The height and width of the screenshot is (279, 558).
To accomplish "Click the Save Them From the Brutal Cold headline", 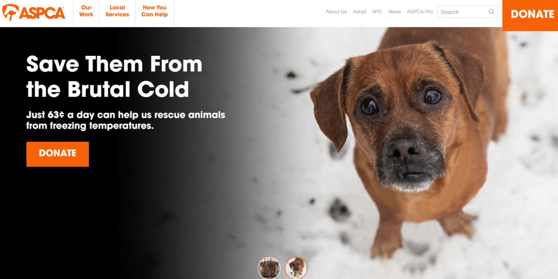I will coord(114,76).
